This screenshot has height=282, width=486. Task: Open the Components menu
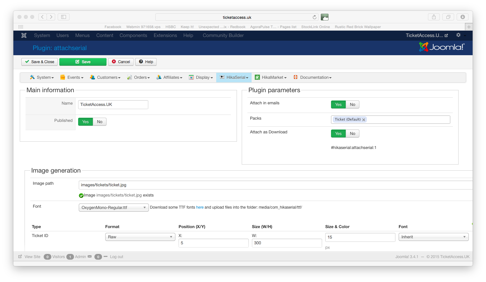[133, 35]
